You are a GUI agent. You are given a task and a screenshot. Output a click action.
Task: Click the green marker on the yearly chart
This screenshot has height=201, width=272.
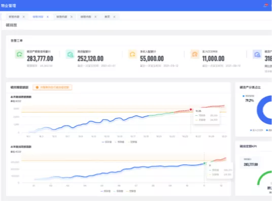[x=205, y=163]
